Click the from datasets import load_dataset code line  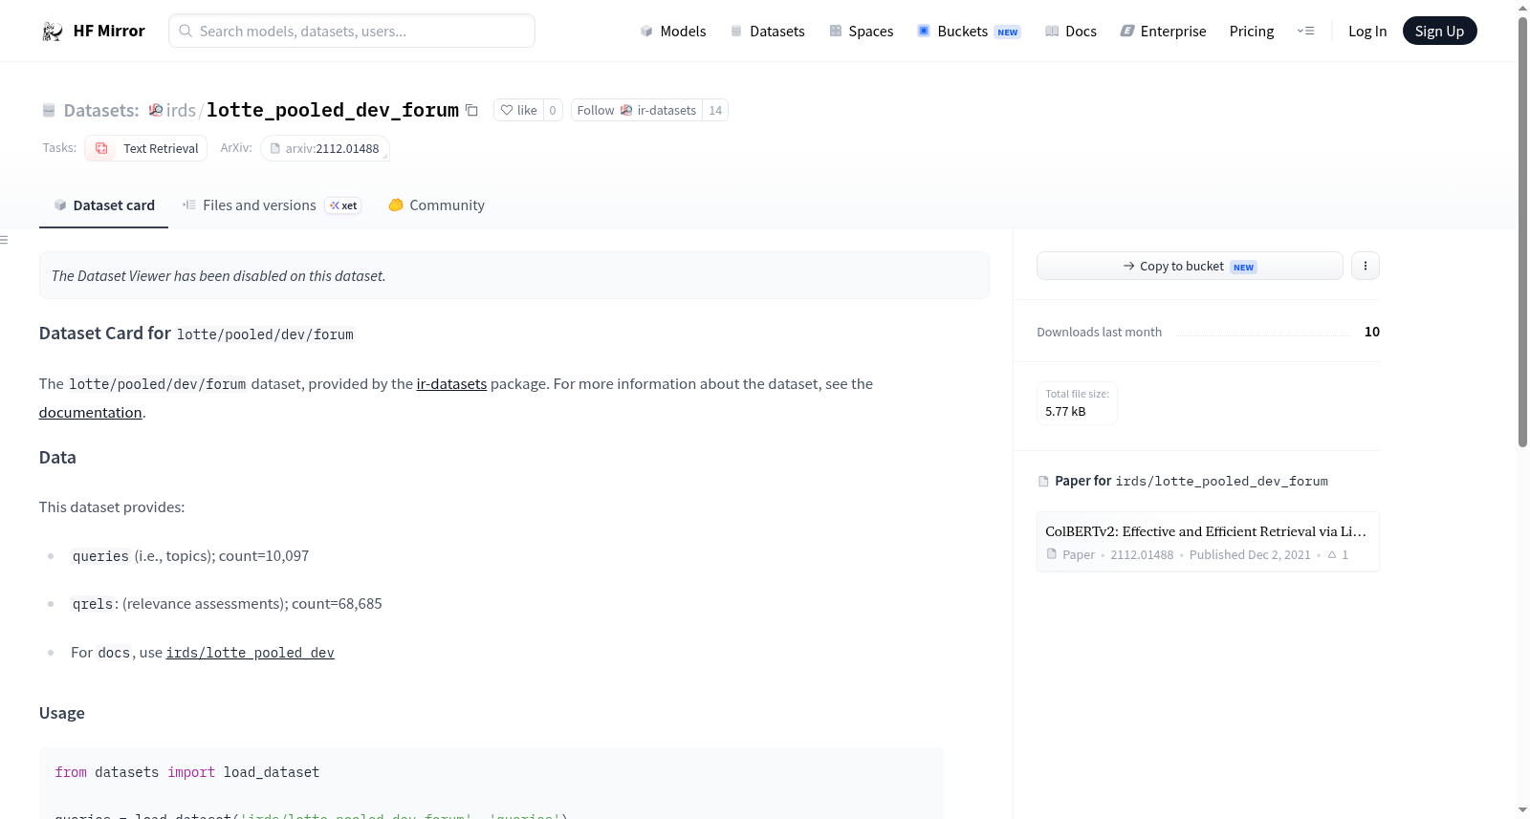[x=187, y=772]
